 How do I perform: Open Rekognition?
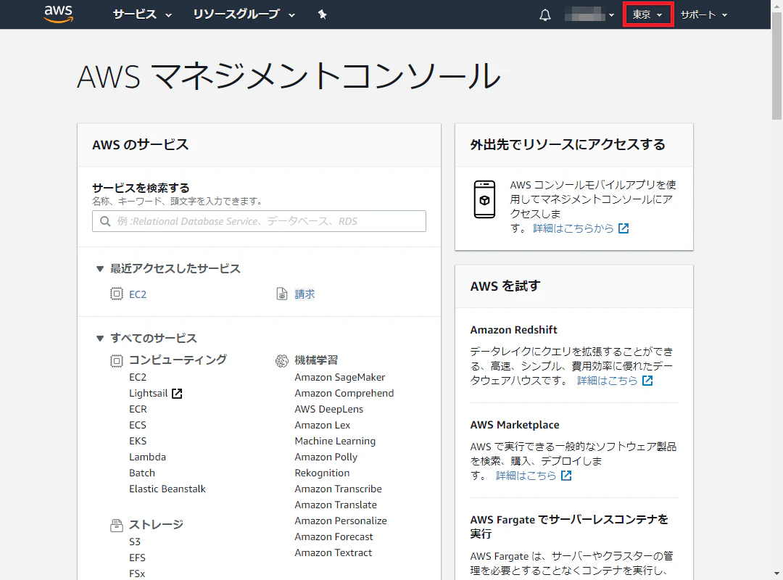[x=322, y=473]
